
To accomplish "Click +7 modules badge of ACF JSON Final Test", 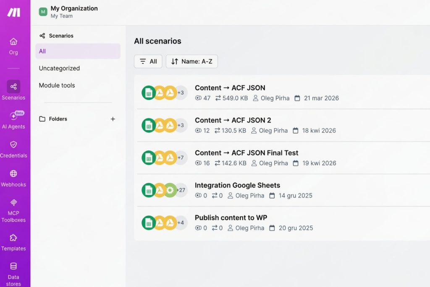I will click(x=181, y=158).
